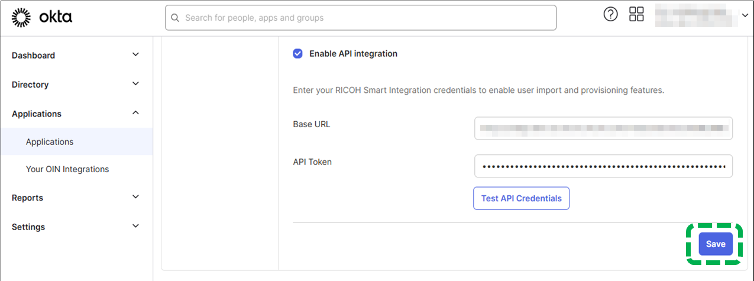Click the magnifier icon in search bar

(x=175, y=18)
